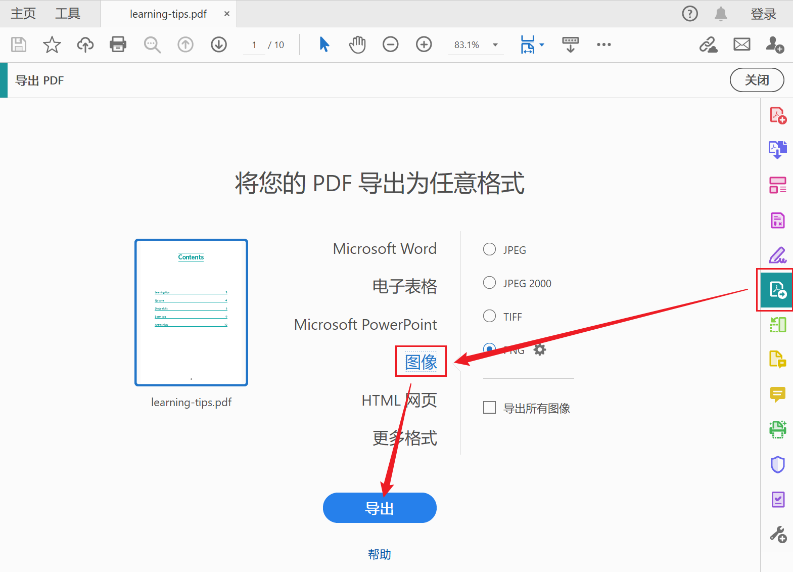Open the pink file tool in sidebar

pyautogui.click(x=778, y=220)
